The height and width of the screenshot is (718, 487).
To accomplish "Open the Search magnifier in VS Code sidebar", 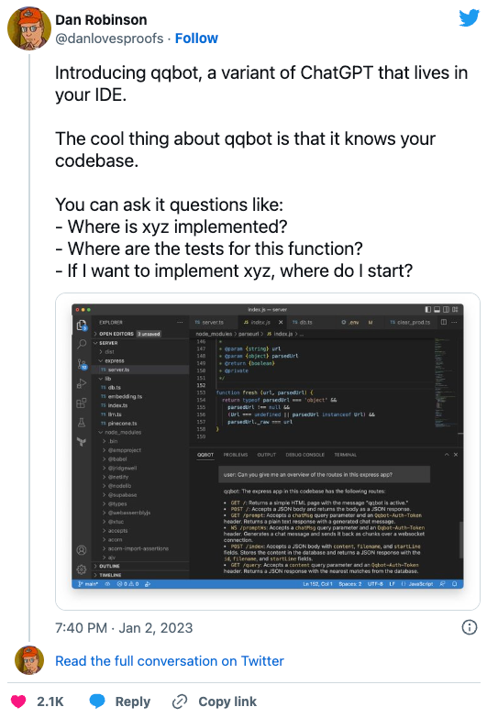I will click(82, 344).
